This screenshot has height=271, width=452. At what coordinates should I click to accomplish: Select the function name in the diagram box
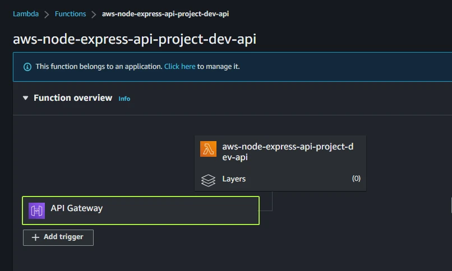(x=288, y=152)
